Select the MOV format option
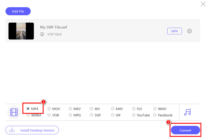 point(49,109)
